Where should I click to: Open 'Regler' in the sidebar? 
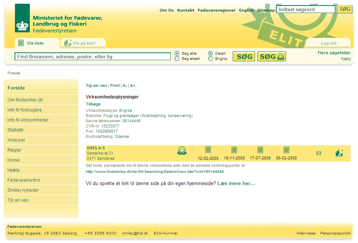tap(15, 150)
